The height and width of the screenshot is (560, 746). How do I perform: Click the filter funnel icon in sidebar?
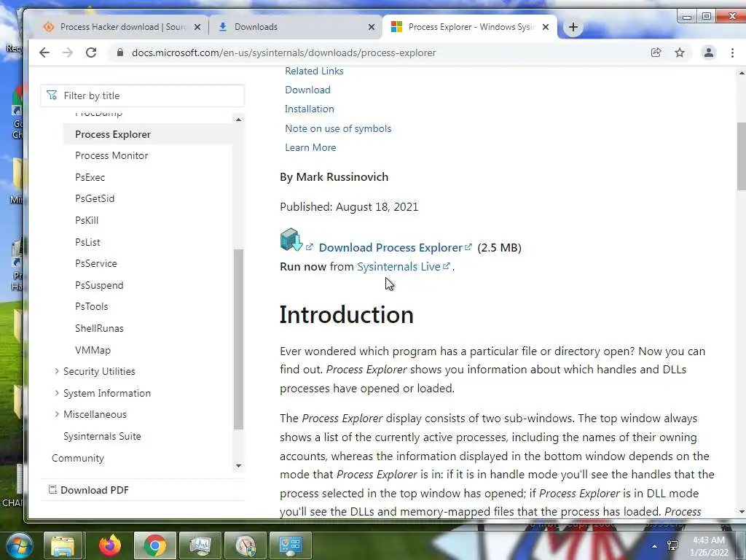tap(52, 96)
